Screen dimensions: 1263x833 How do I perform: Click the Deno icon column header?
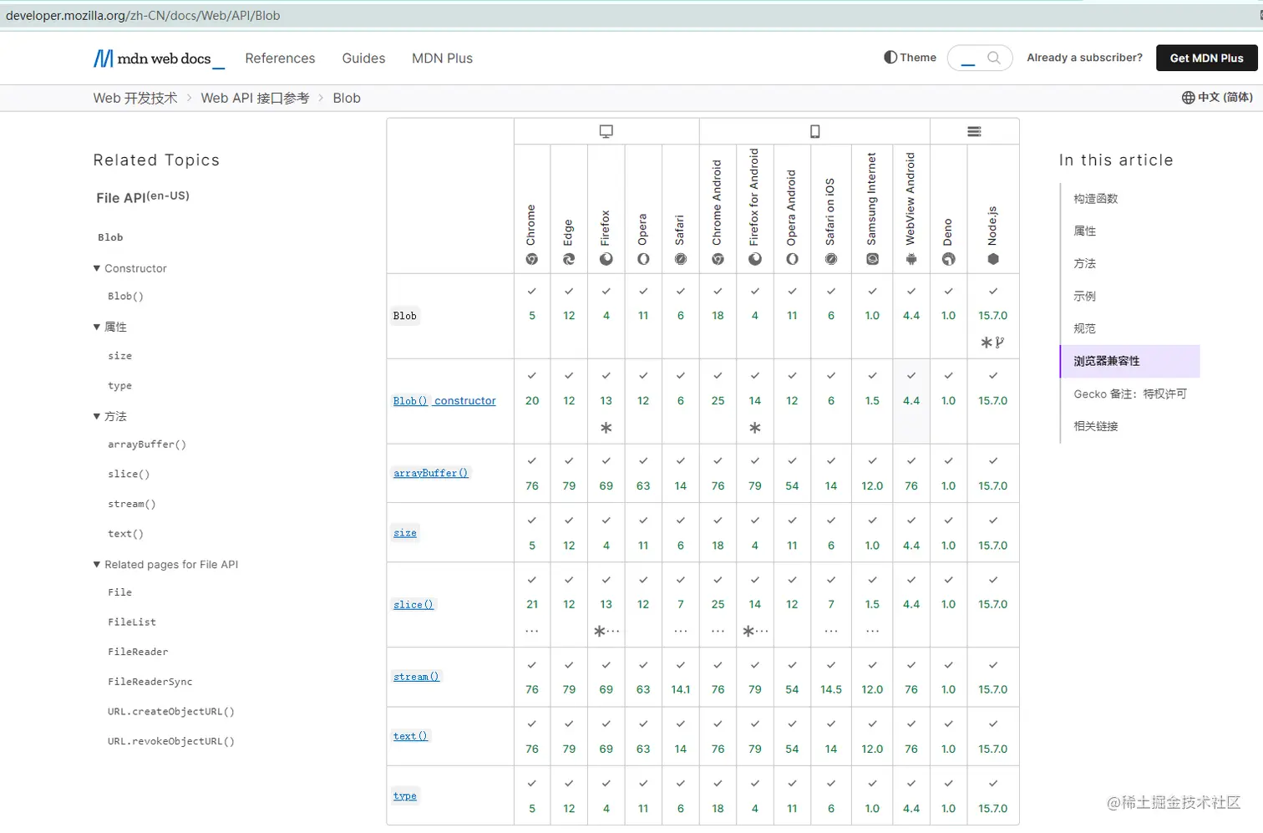pos(949,259)
